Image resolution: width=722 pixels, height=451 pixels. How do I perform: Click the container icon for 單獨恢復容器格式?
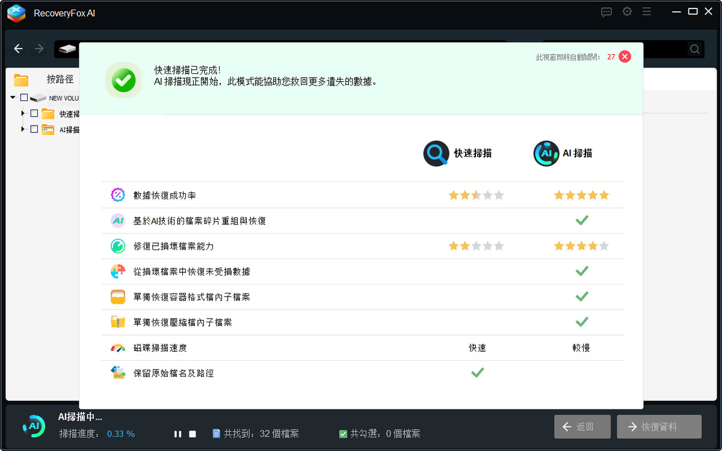tap(118, 297)
